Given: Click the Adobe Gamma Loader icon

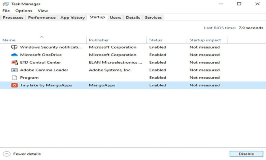Looking at the screenshot, I should tap(14, 70).
